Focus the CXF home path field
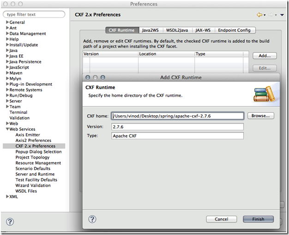The width and height of the screenshot is (289, 235). [177, 116]
